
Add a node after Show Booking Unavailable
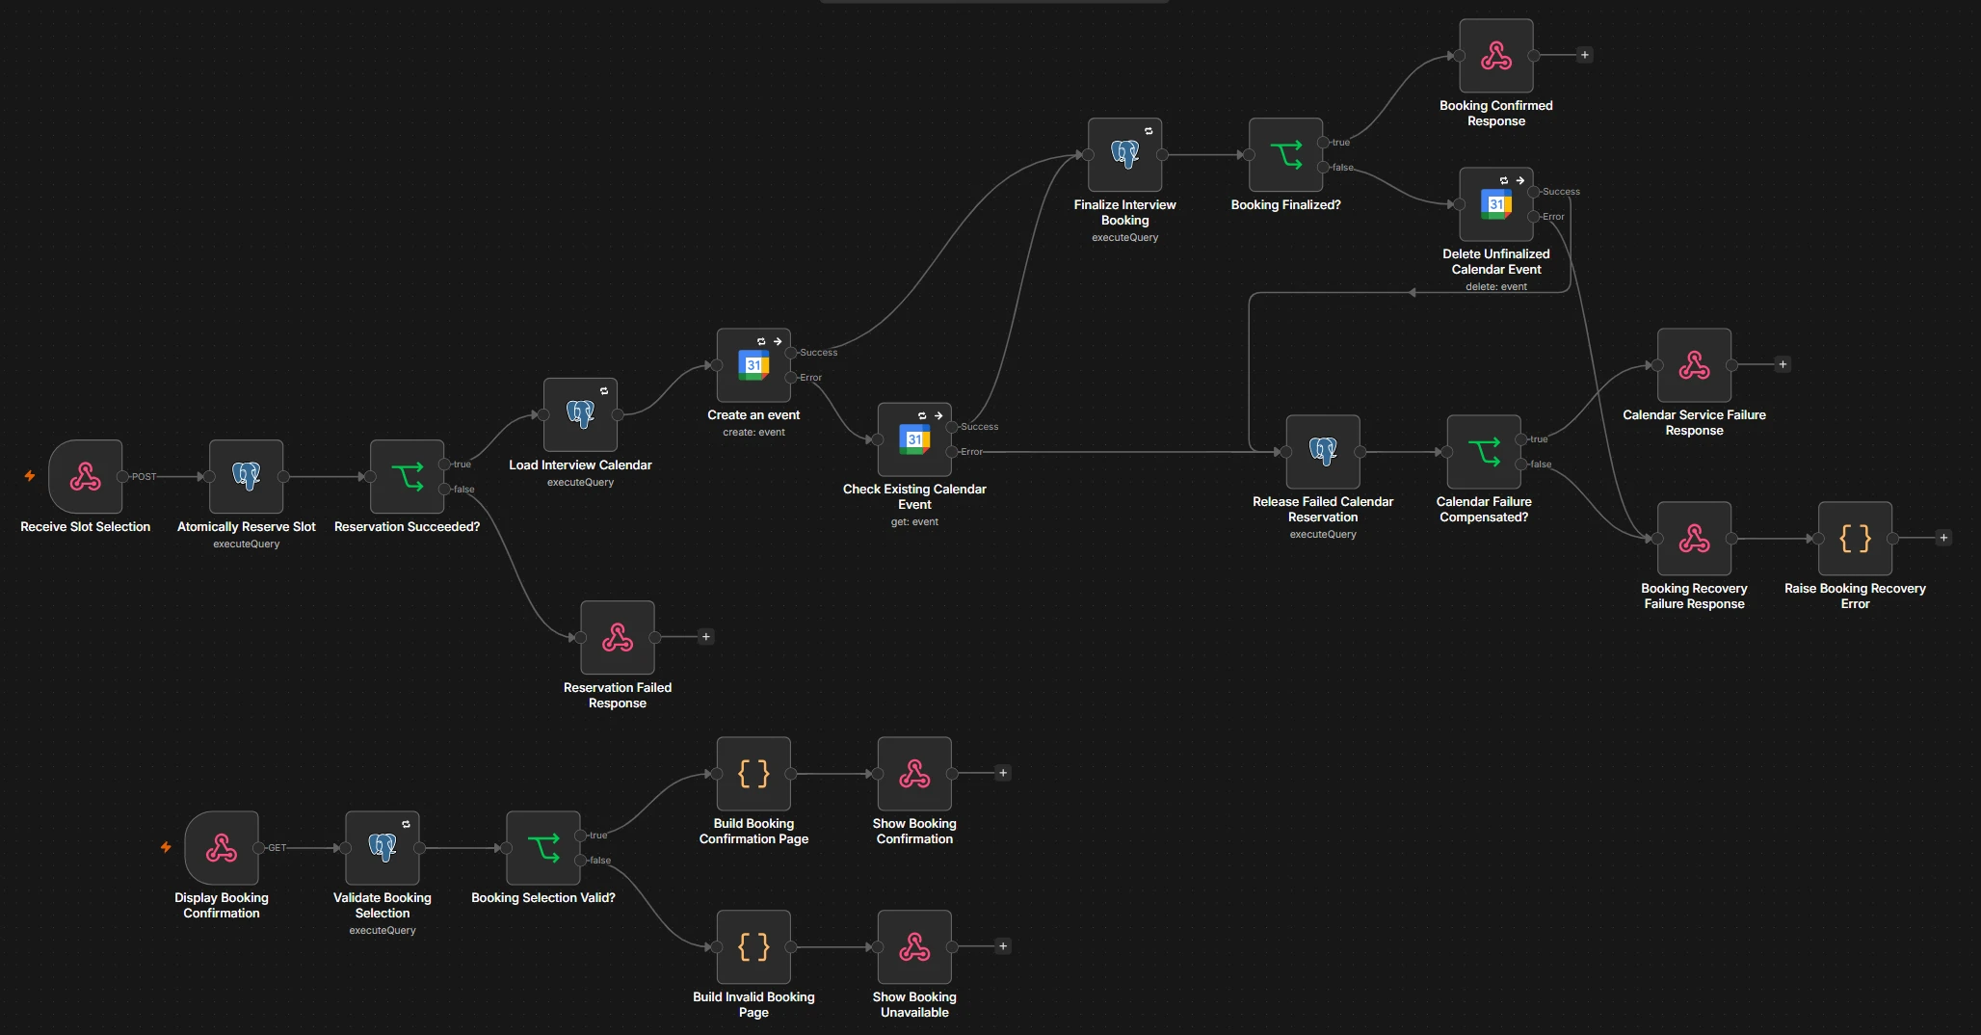coord(1003,946)
